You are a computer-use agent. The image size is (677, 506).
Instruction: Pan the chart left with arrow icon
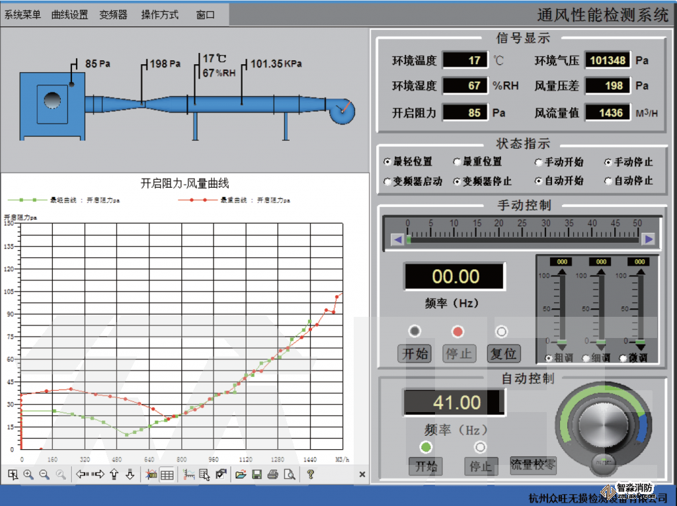[x=83, y=474]
